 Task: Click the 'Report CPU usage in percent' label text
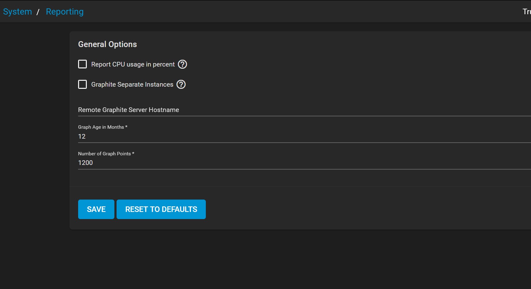[x=133, y=64]
